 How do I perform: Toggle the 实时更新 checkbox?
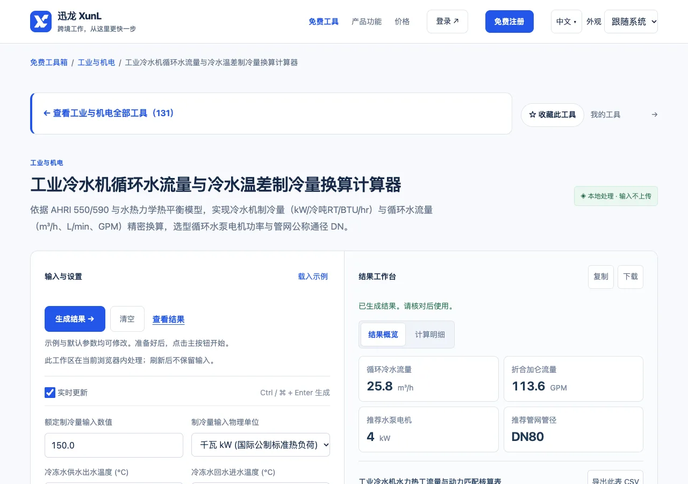[x=50, y=393]
